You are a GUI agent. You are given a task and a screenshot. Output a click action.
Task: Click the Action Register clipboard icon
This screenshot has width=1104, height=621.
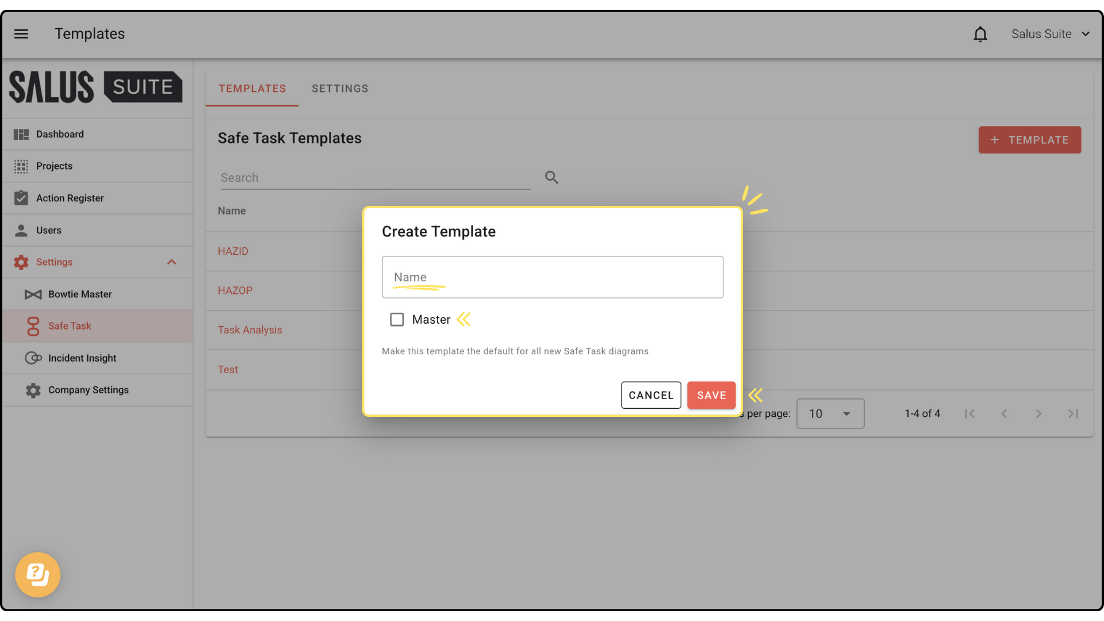tap(21, 198)
